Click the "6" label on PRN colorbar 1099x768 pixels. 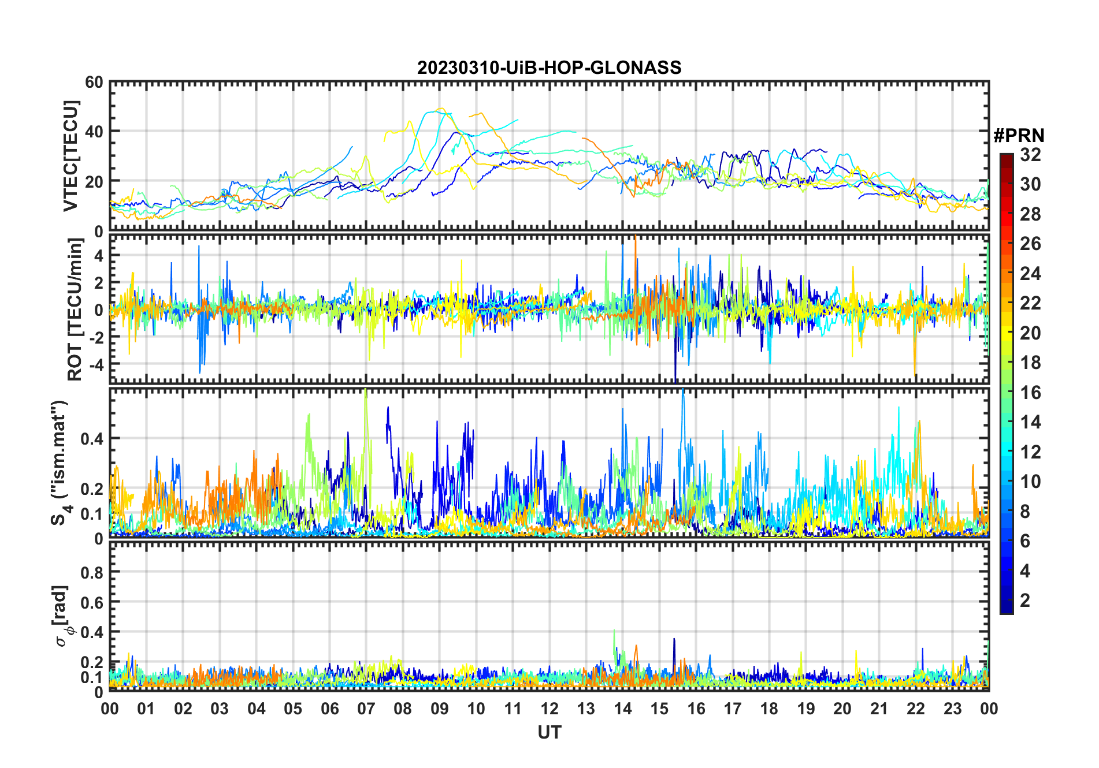[1025, 541]
